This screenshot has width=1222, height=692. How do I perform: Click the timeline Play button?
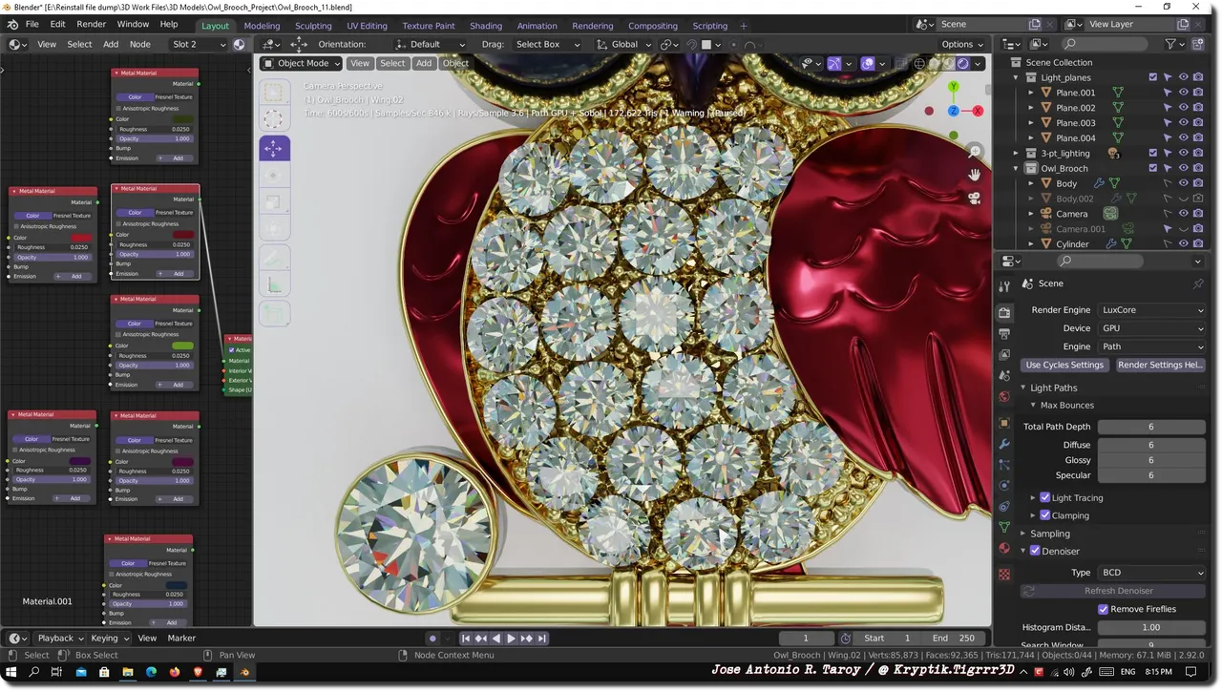coord(511,639)
